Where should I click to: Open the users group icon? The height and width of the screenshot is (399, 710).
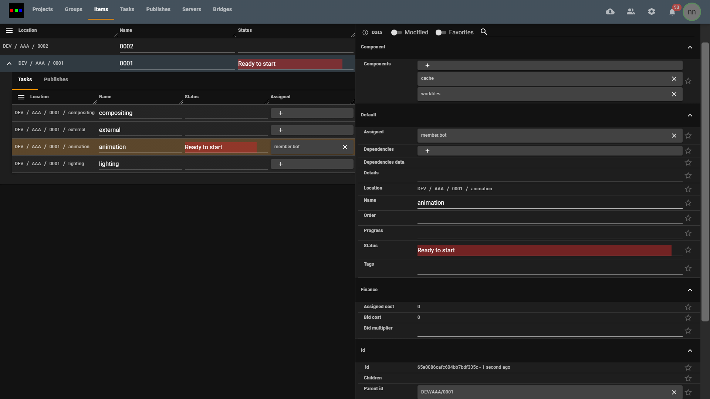pyautogui.click(x=631, y=12)
